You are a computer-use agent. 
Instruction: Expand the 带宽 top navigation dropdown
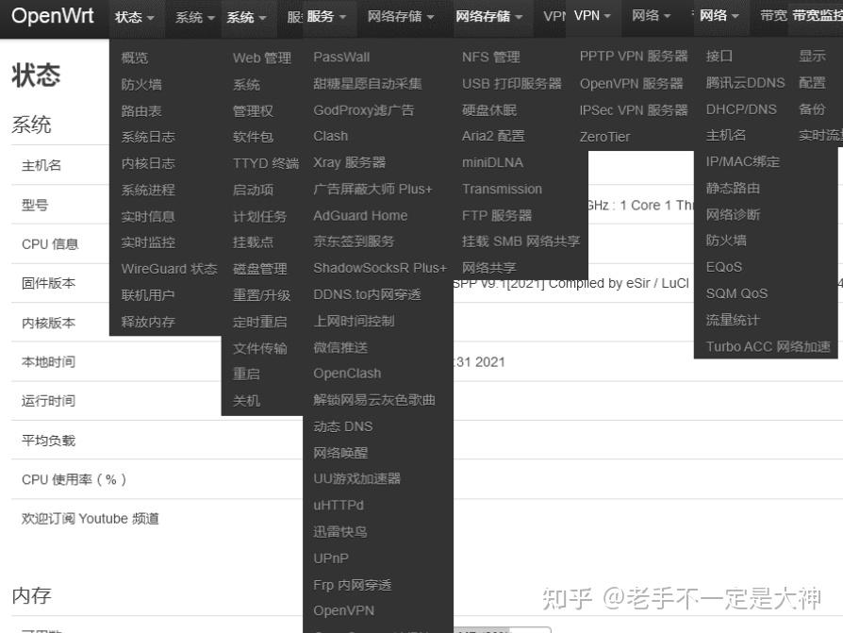(x=774, y=16)
